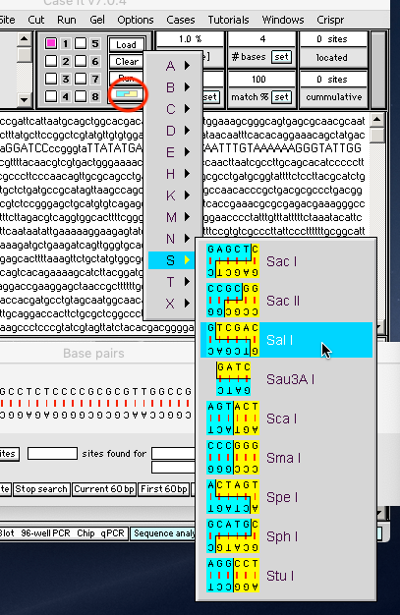
Task: Pick the Sac II cut-site diagram
Action: 233,300
